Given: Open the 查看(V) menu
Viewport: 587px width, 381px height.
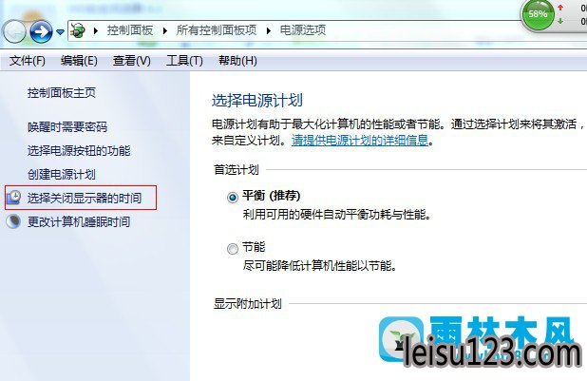Looking at the screenshot, I should point(132,61).
